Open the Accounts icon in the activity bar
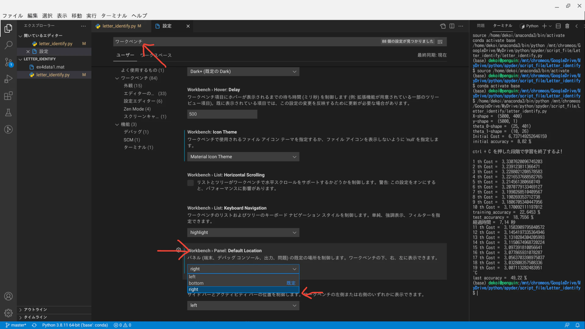 [8, 296]
